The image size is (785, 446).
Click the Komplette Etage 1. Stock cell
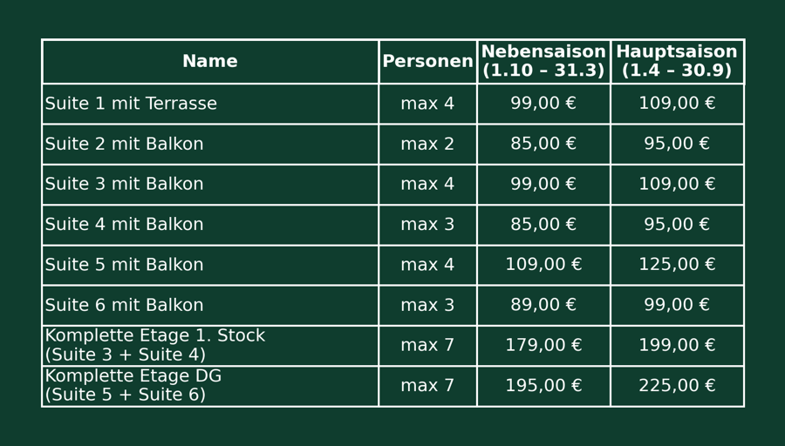pos(154,346)
